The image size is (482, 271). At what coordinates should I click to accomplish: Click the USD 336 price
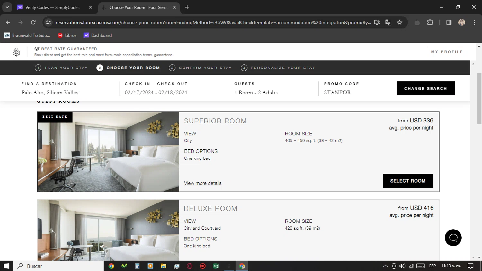coord(421,121)
